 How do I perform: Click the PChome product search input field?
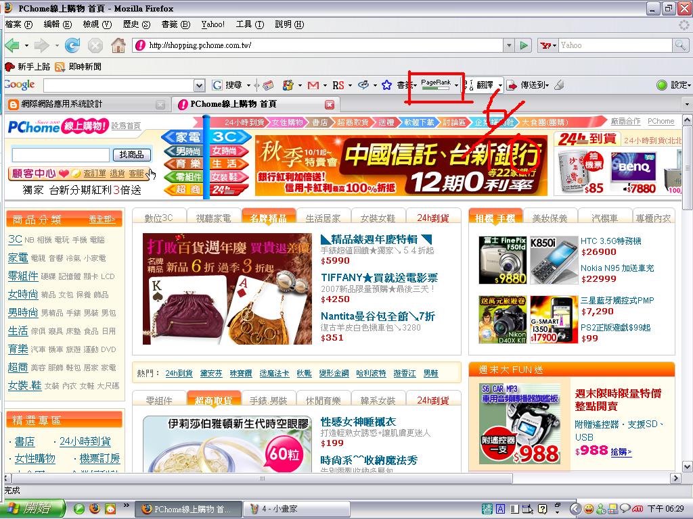tap(60, 155)
